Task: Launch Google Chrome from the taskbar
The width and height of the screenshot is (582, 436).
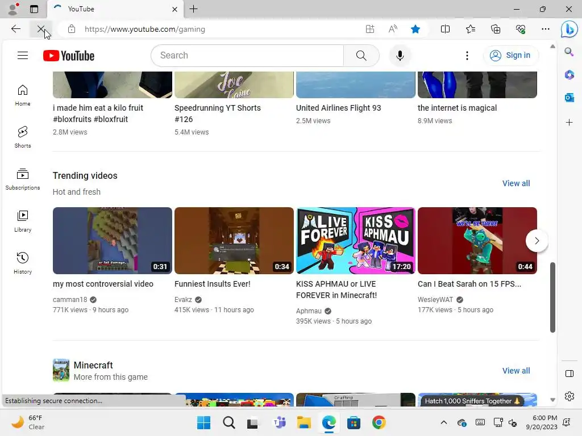Action: 379,422
